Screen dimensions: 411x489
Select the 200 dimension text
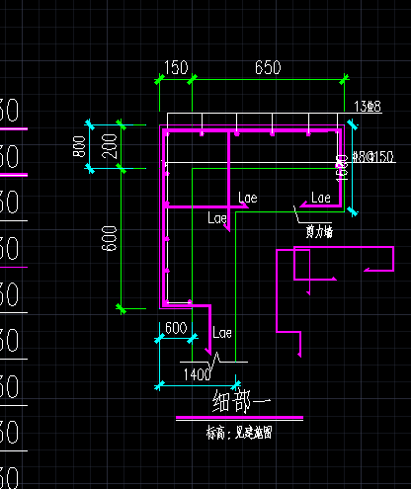110,146
